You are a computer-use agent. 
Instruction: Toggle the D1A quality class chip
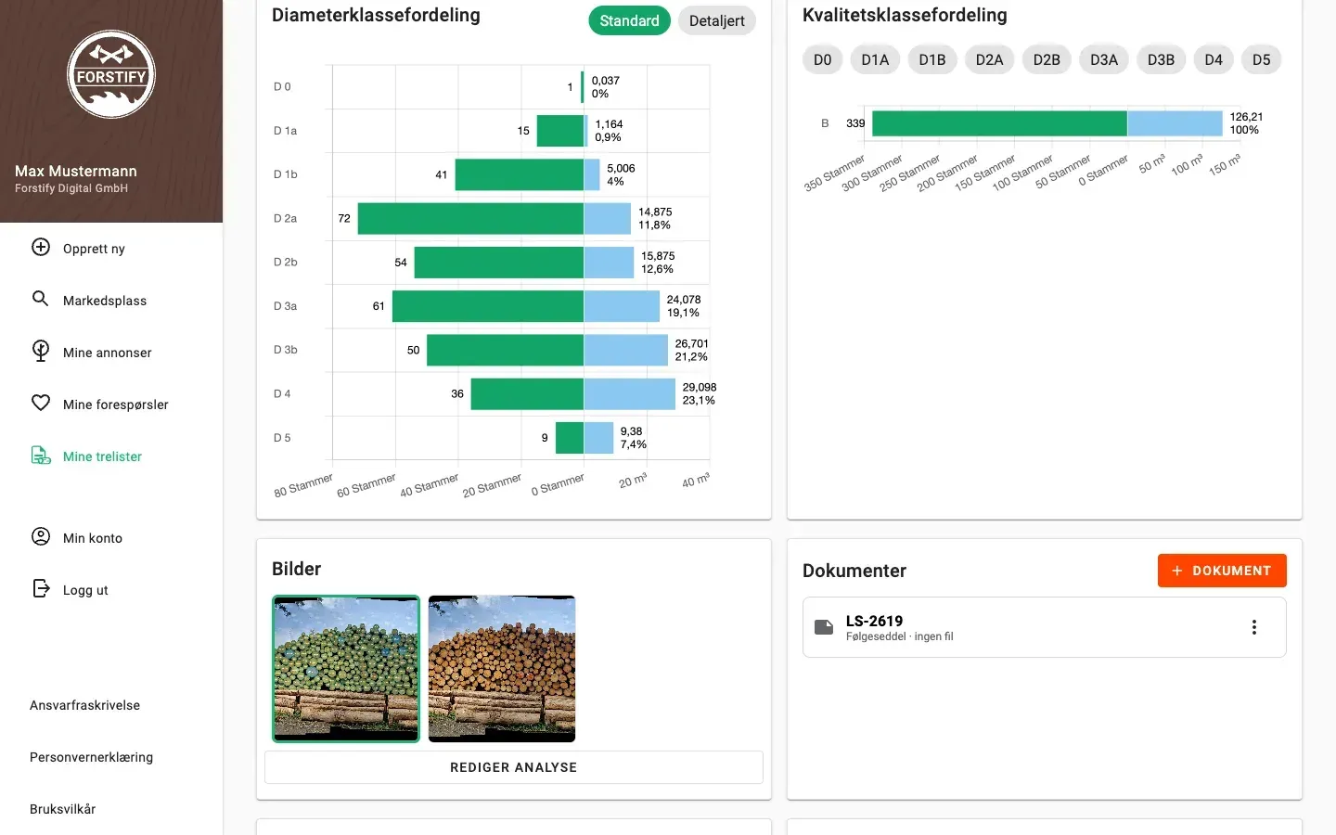click(875, 59)
